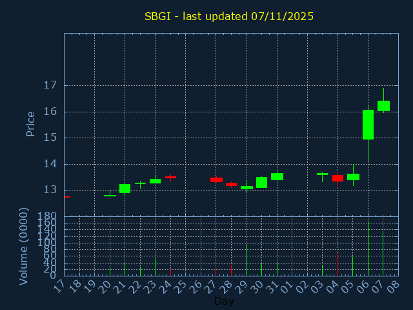The image size is (413, 310).
Task: Click the price axis tick '15'
Action: click(50, 138)
